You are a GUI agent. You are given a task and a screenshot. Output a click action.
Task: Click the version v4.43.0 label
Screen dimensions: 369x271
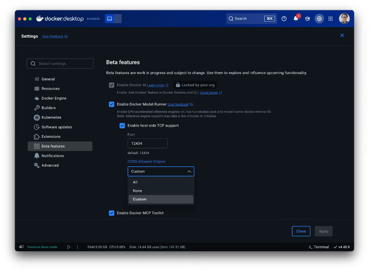coord(345,247)
